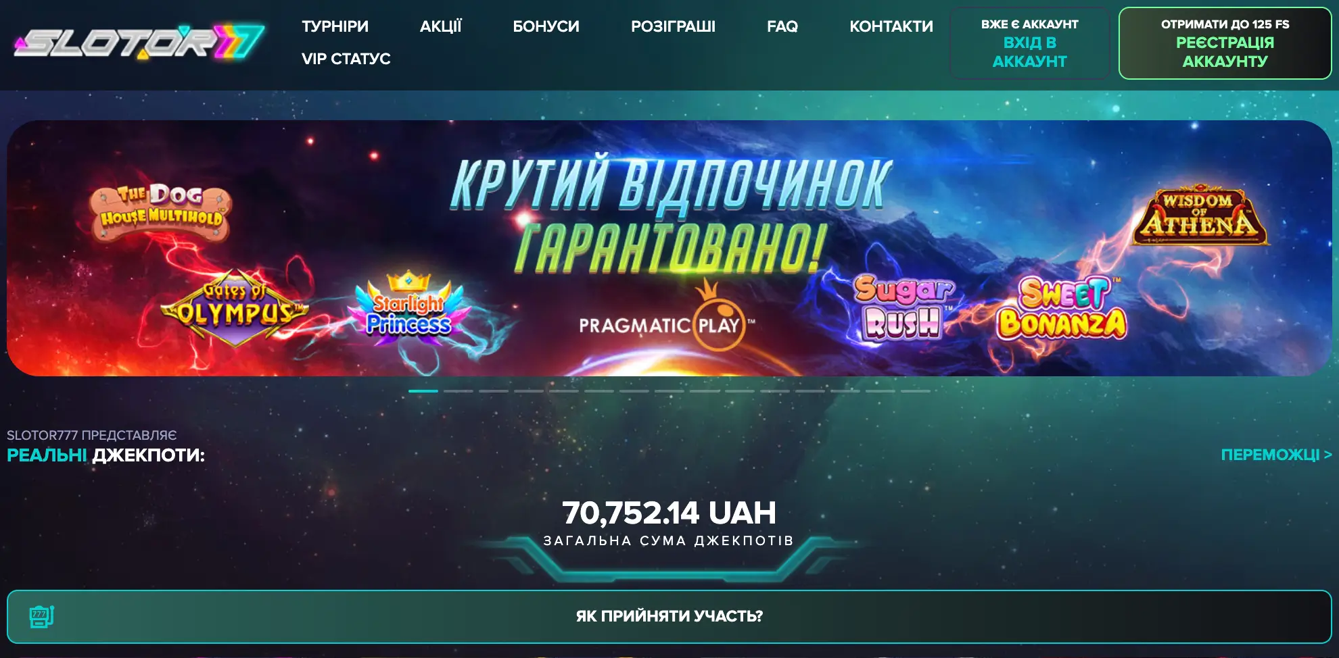The width and height of the screenshot is (1339, 658).
Task: Expand the ЯК ПРИЙНЯТИ УЧАСТЬ? section
Action: point(669,616)
